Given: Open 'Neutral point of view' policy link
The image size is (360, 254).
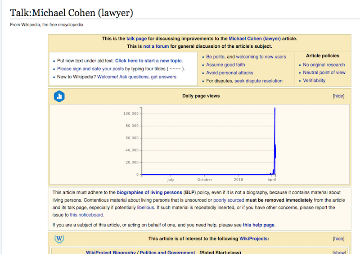Looking at the screenshot, I should [324, 73].
